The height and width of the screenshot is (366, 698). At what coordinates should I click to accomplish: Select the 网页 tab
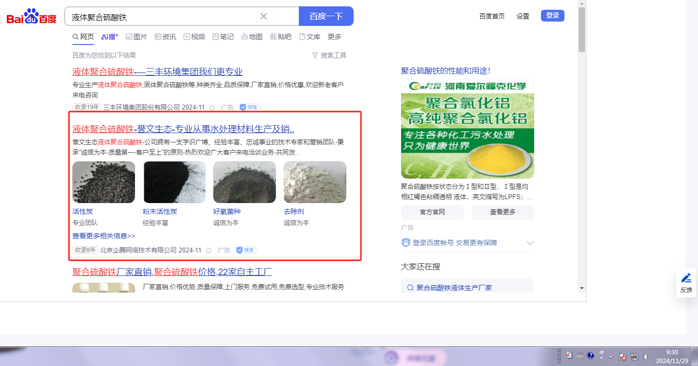tap(83, 37)
